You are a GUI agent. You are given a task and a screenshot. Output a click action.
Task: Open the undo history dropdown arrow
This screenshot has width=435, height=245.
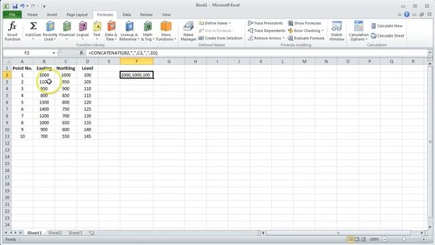click(27, 5)
